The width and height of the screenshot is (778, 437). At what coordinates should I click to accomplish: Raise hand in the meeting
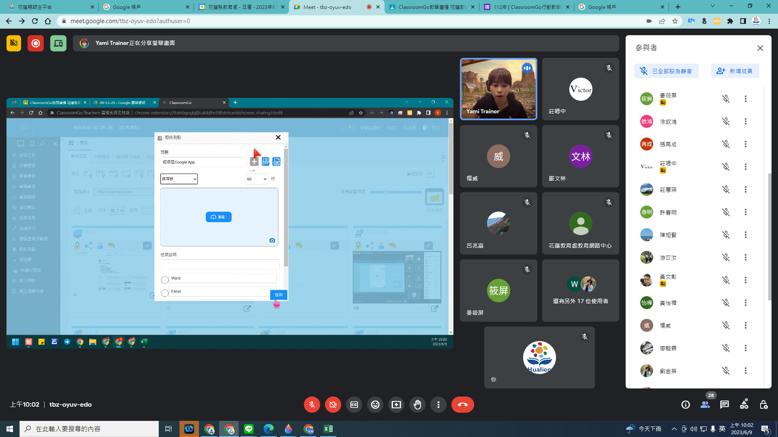coord(417,405)
